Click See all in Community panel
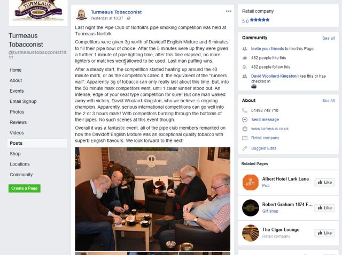Image resolution: width=342 pixels, height=255 pixels. coord(328,38)
